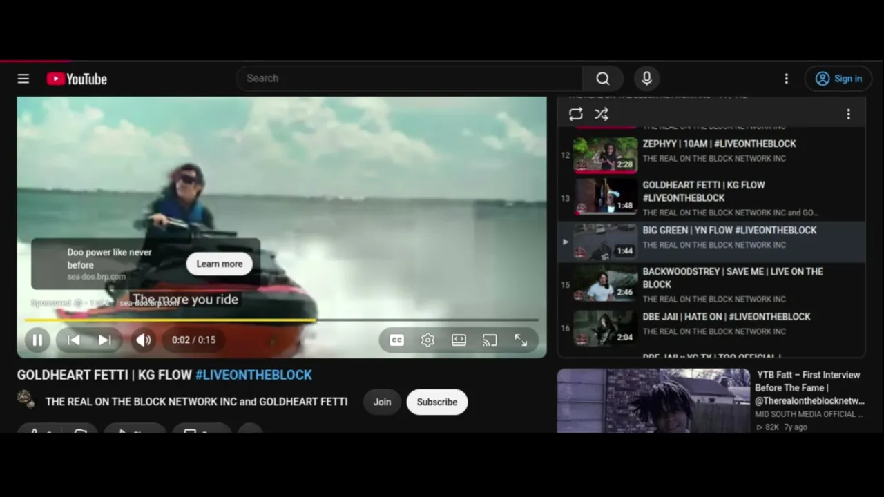Select the DBE JAII 2:04 thumbnail
This screenshot has width=884, height=497.
tap(606, 328)
